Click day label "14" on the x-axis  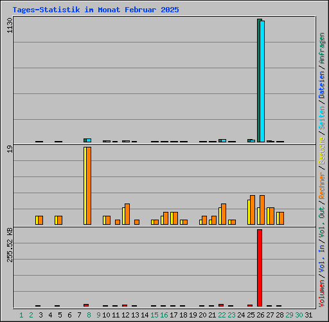[x=145, y=315]
